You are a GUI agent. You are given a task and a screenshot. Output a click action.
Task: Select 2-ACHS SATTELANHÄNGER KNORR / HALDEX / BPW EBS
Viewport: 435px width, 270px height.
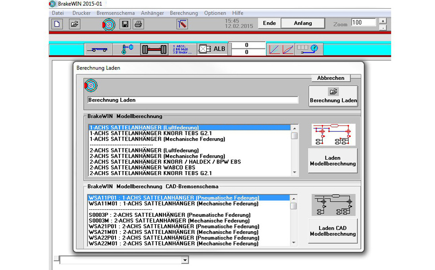tap(189, 162)
